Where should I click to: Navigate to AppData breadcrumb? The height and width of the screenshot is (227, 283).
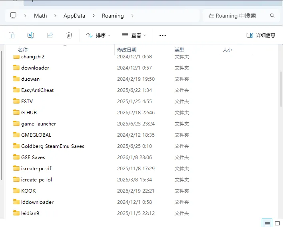74,16
